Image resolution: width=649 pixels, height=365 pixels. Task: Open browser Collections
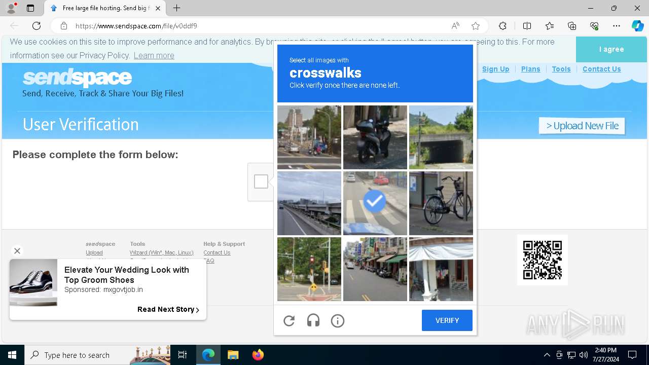click(x=572, y=26)
